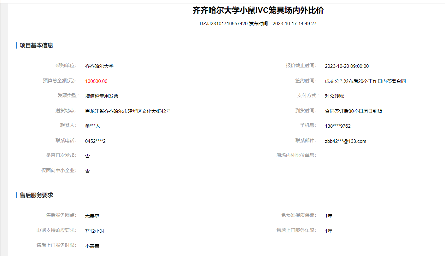Screen dimensions: 445x256
Task: Click the 原场内外比价单号 field label
Action: coord(296,155)
